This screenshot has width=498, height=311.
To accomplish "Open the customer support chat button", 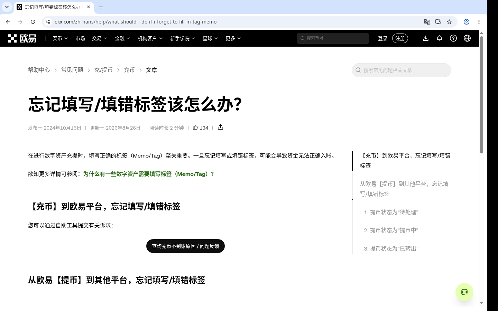I will pos(464,292).
